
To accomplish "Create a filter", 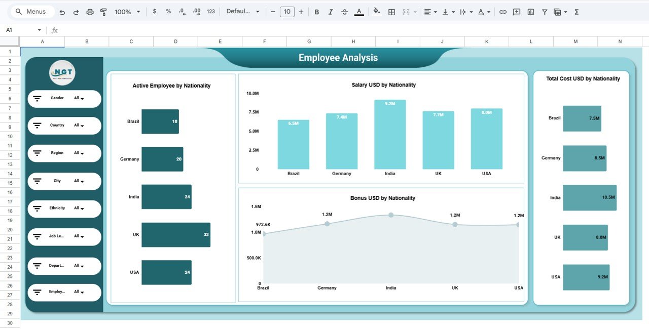I will pyautogui.click(x=545, y=11).
